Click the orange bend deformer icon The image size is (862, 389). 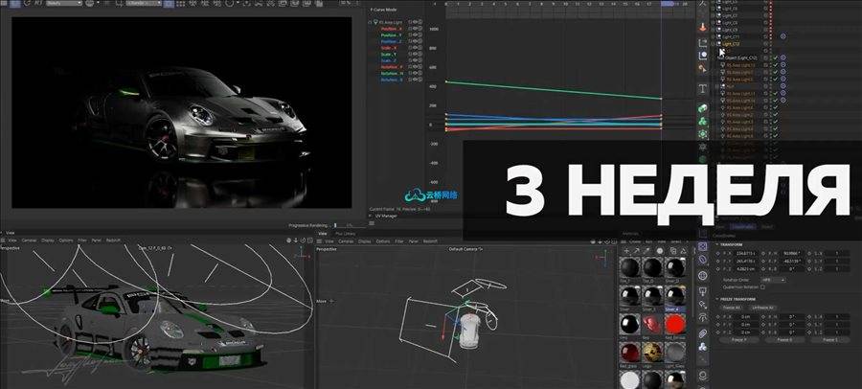click(703, 69)
